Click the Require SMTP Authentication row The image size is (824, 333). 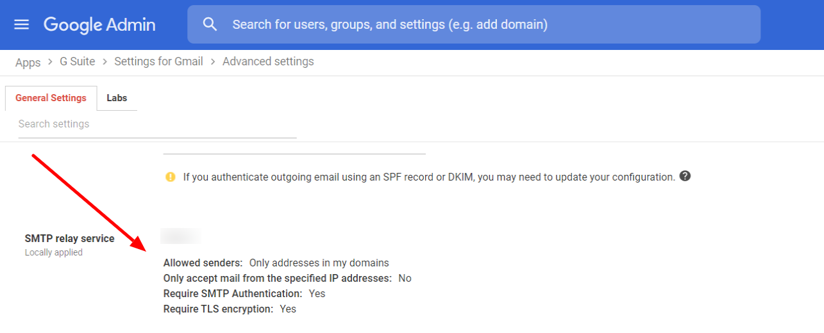(x=244, y=293)
